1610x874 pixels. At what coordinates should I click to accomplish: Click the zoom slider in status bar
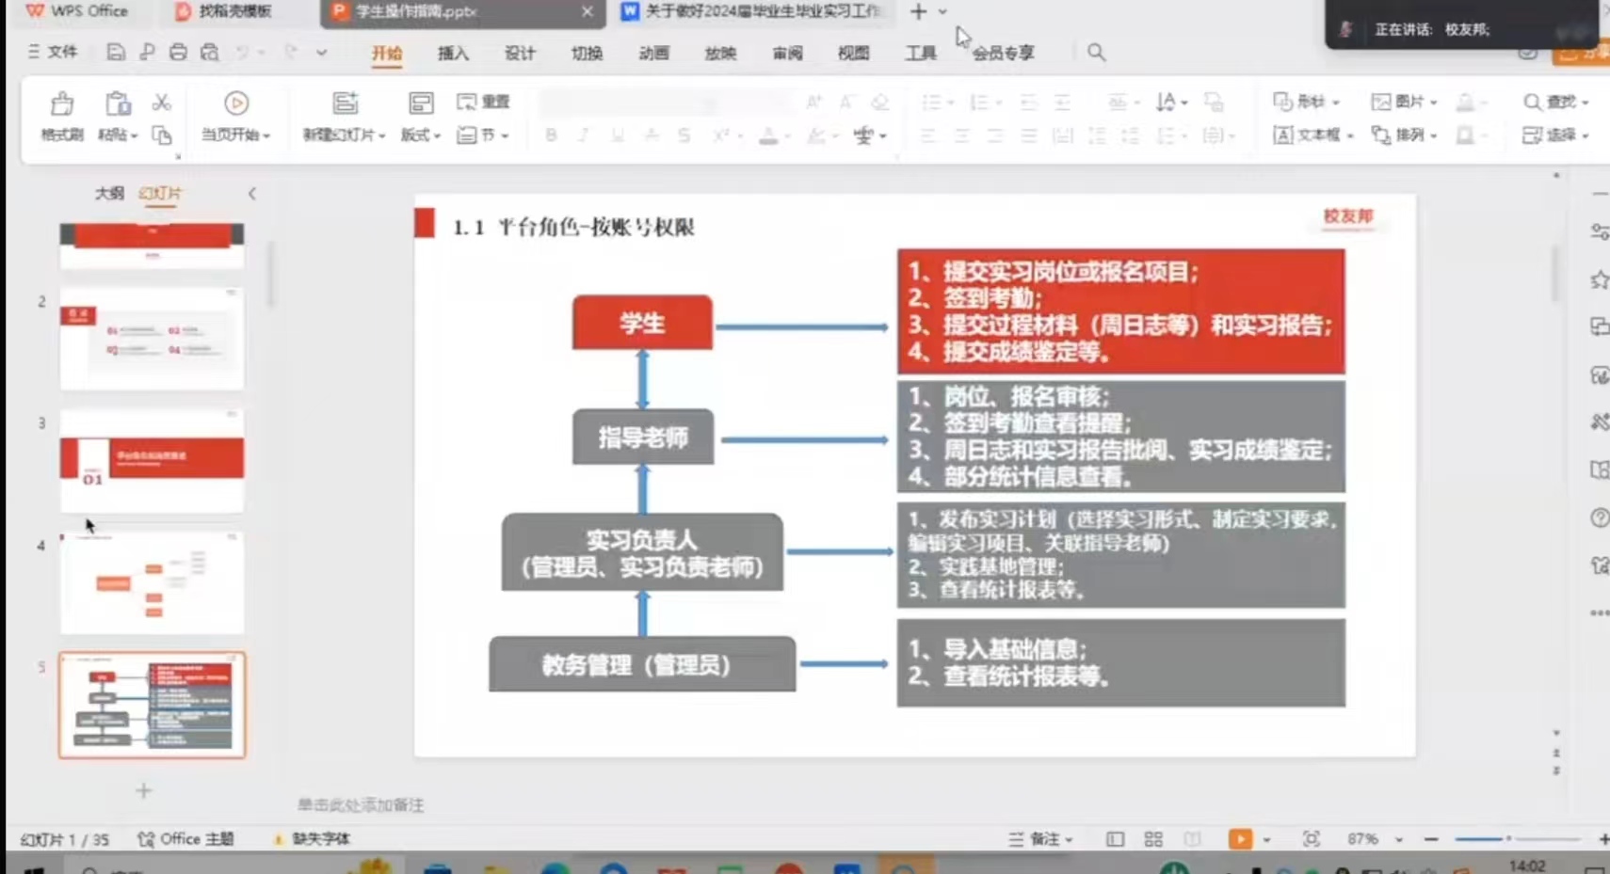pos(1508,839)
